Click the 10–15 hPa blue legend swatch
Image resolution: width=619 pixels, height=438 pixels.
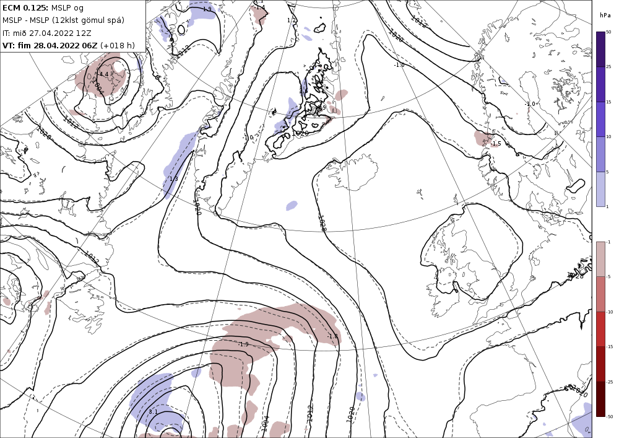600,120
